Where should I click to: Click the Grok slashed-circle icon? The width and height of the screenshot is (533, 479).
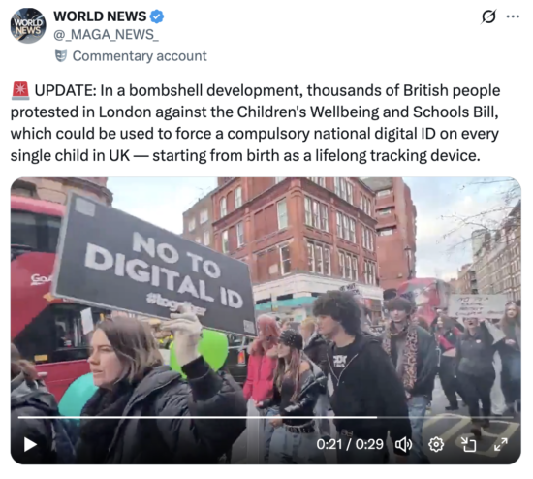point(488,16)
